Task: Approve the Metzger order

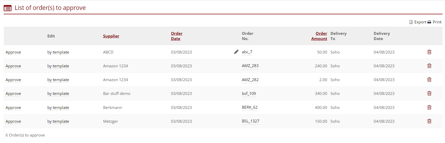Action: point(13,121)
